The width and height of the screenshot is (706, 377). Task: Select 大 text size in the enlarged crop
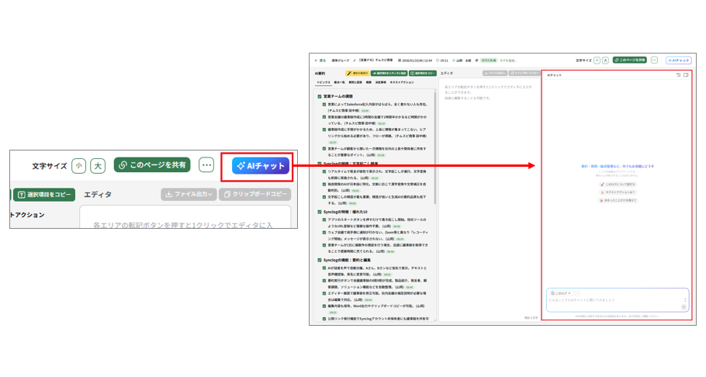click(x=98, y=166)
